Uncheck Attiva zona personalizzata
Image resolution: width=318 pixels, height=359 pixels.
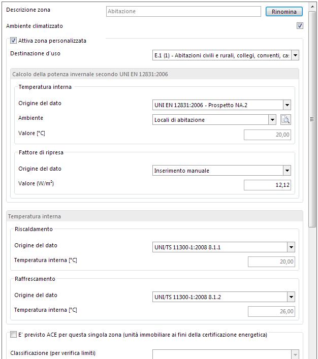[14, 41]
